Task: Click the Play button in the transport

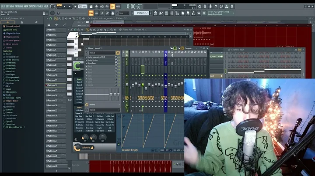Action: (x=64, y=7)
